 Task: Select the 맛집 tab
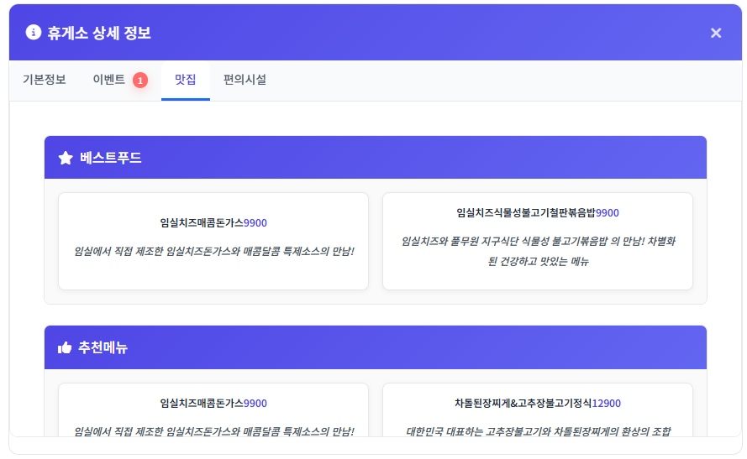click(186, 81)
